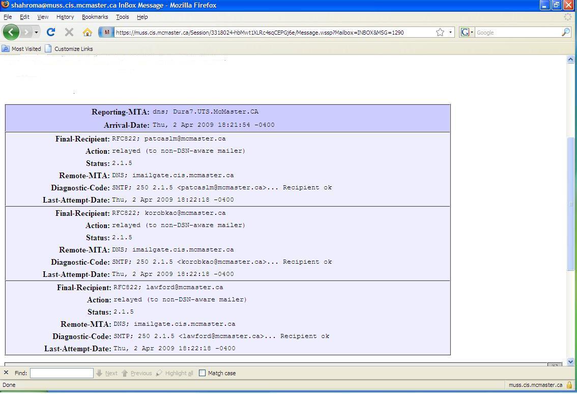
Task: Open the back/forward history dropdown arrow
Action: point(36,32)
